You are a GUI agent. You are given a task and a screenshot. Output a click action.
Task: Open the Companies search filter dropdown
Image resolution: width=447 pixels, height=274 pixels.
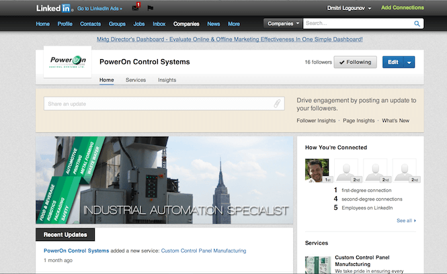283,24
